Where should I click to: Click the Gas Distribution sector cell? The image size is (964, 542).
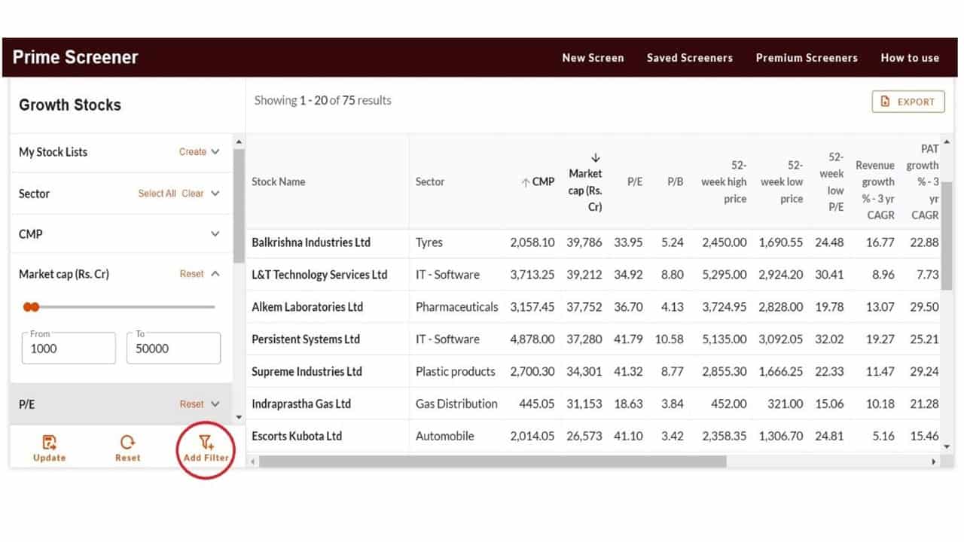(x=456, y=404)
